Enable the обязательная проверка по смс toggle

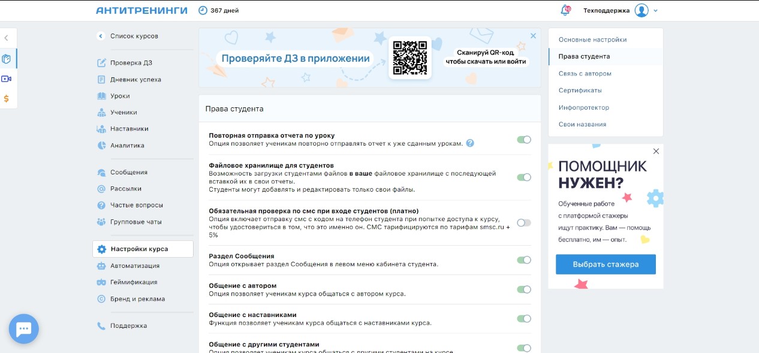point(524,223)
